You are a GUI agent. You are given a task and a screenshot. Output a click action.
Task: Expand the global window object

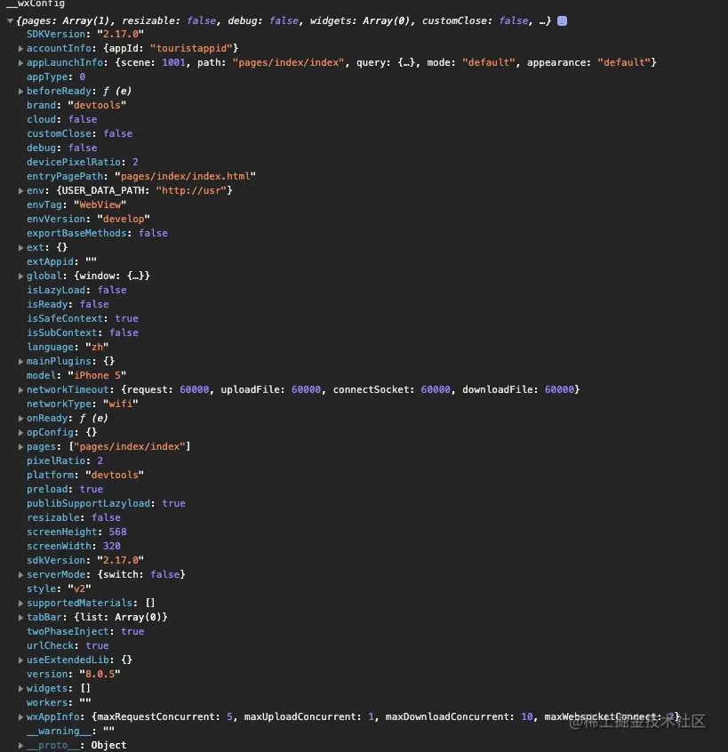[x=20, y=276]
